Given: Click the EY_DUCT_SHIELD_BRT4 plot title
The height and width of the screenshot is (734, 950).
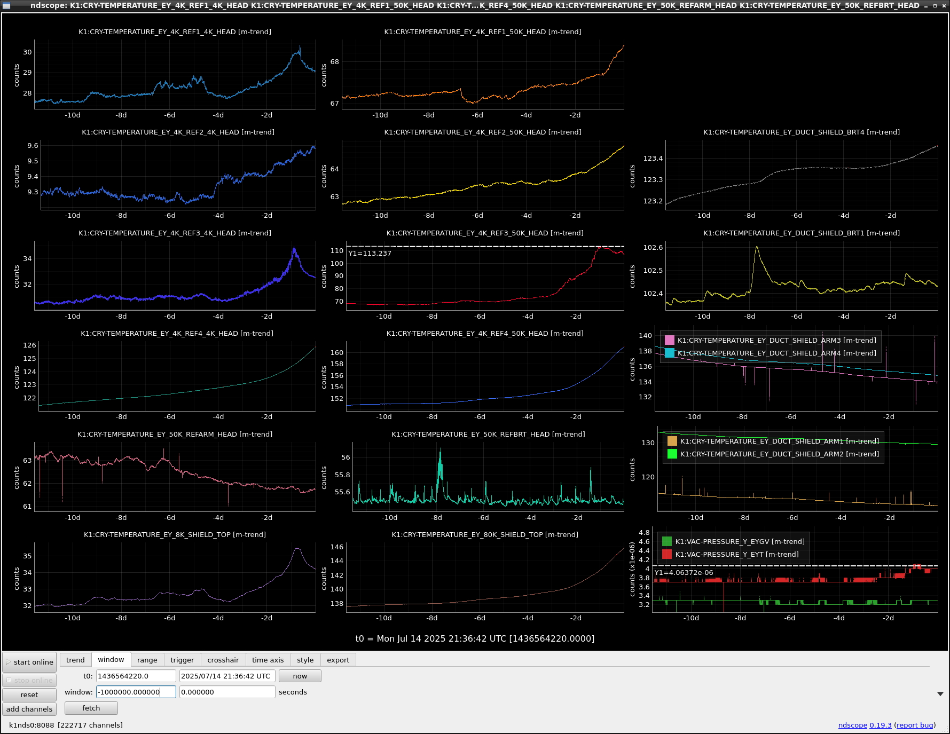Looking at the screenshot, I should coord(802,132).
